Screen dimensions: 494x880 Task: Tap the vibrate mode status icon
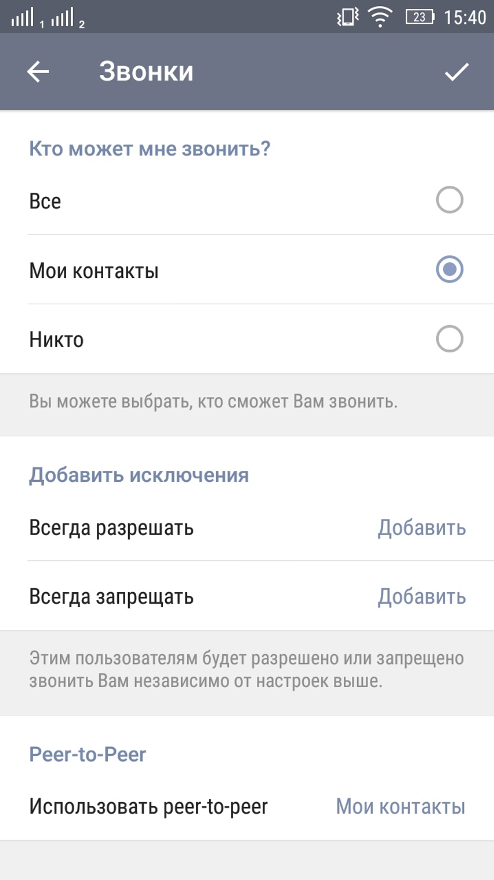pos(348,17)
